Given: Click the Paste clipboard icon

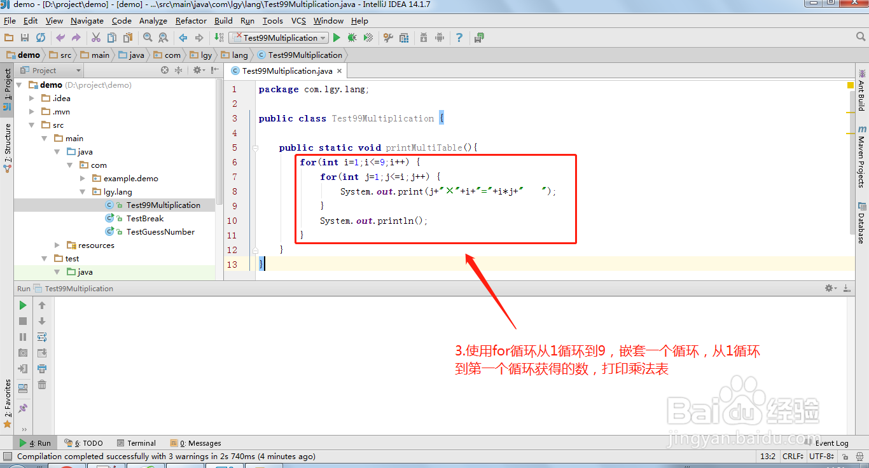Looking at the screenshot, I should (x=128, y=38).
